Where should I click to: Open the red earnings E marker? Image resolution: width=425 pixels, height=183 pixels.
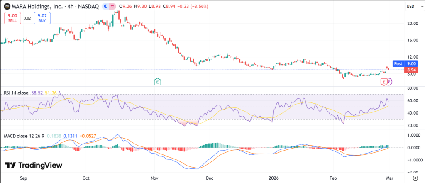383,82
